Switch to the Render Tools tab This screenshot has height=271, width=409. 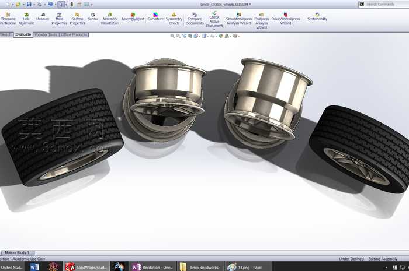pos(46,34)
